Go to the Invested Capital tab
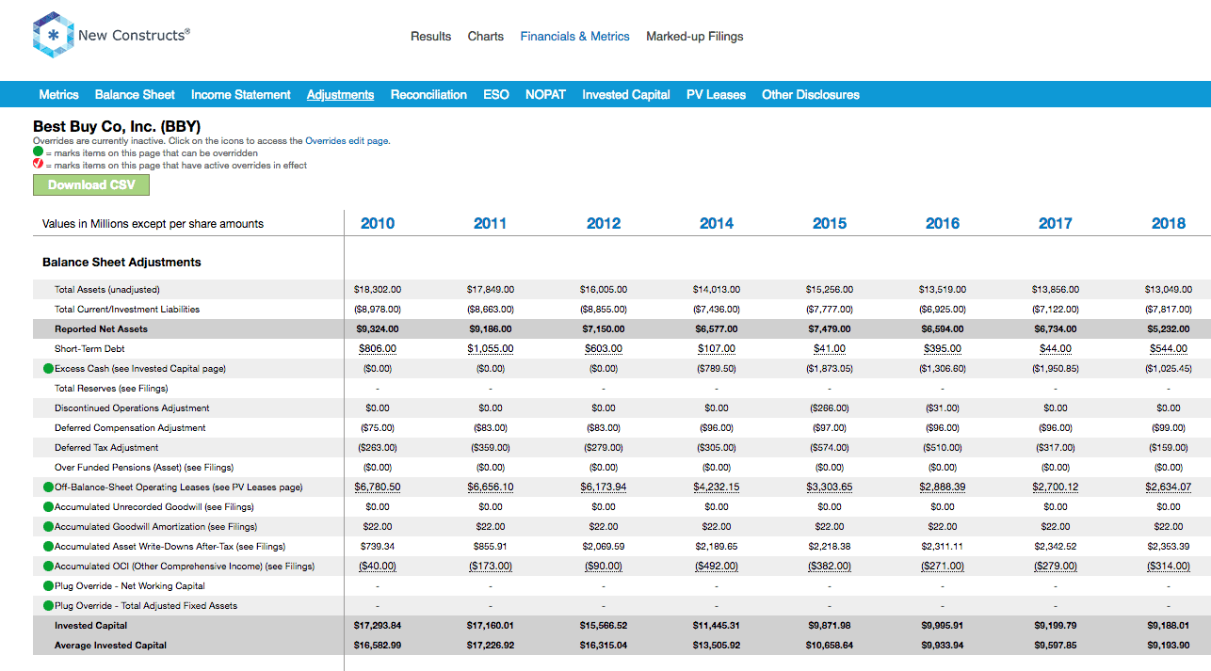 (626, 95)
